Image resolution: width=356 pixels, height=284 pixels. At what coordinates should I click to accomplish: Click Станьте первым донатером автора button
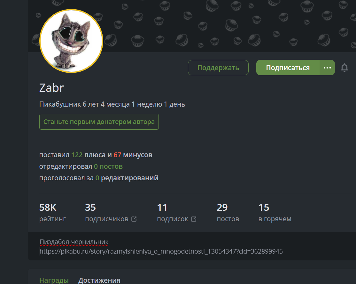[99, 122]
